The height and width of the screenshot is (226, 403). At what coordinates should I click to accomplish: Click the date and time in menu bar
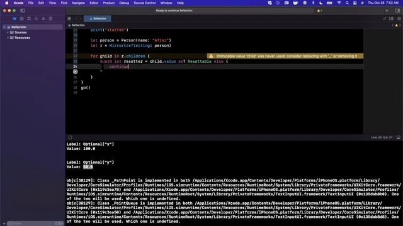[x=383, y=3]
